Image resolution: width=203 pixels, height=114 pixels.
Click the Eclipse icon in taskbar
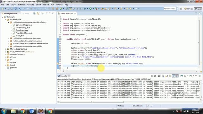click(41, 111)
